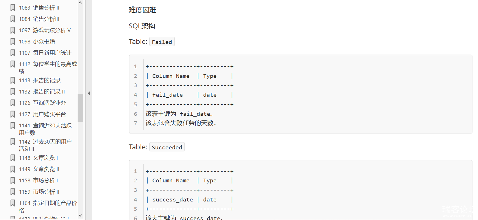The height and width of the screenshot is (220, 478).
Task: Open bookmark 1112. 每位学生的最高成绩
Action: (48, 67)
